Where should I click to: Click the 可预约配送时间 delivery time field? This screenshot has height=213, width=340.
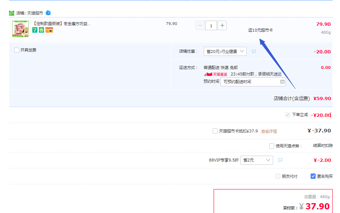tap(253, 82)
